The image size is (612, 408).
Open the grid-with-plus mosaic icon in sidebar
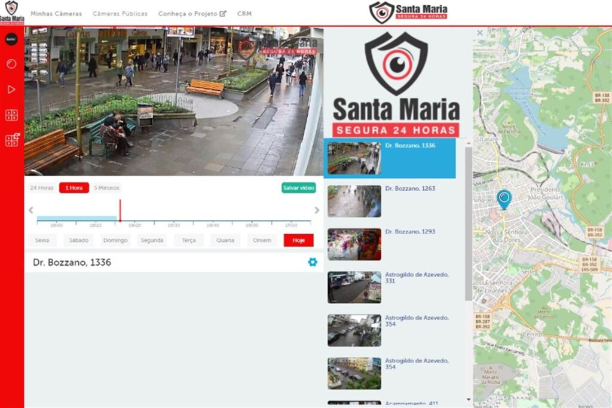[12, 140]
